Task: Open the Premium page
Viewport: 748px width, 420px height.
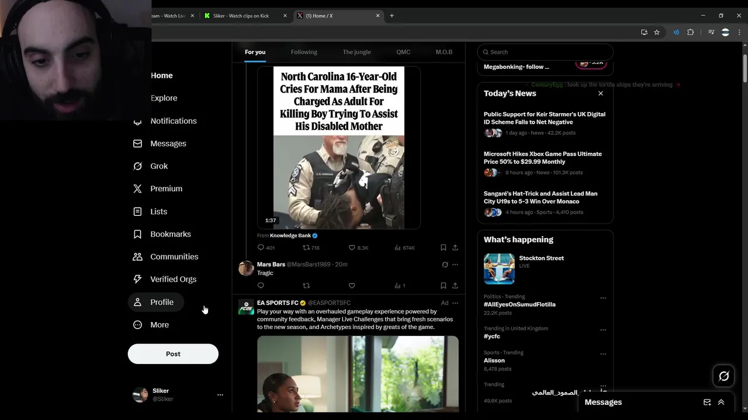Action: coord(158,189)
